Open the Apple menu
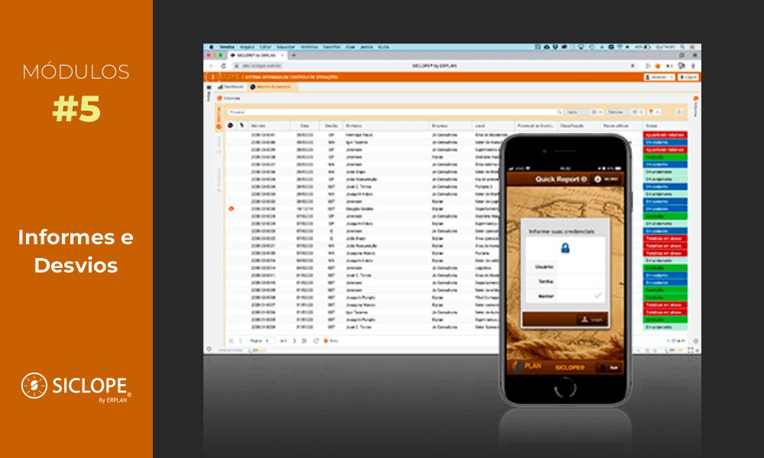The width and height of the screenshot is (764, 458). point(211,47)
